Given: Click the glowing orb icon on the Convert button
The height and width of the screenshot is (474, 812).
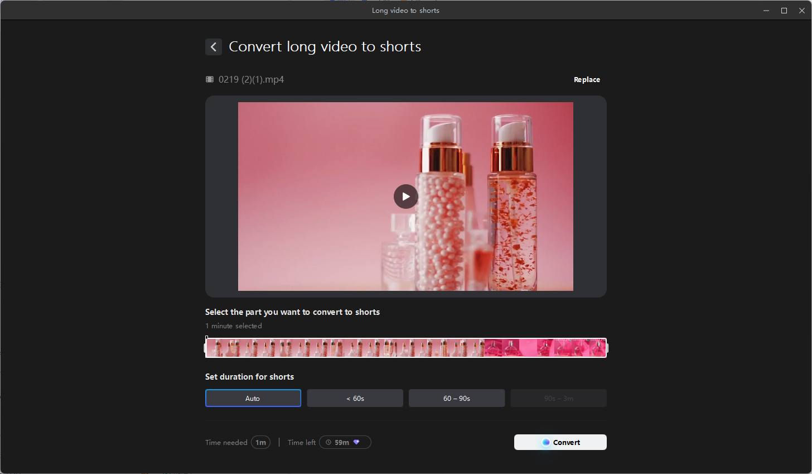Looking at the screenshot, I should 545,442.
